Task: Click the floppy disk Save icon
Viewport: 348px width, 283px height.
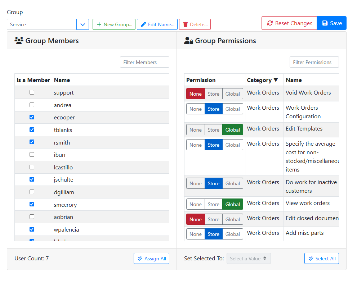Action: point(325,23)
